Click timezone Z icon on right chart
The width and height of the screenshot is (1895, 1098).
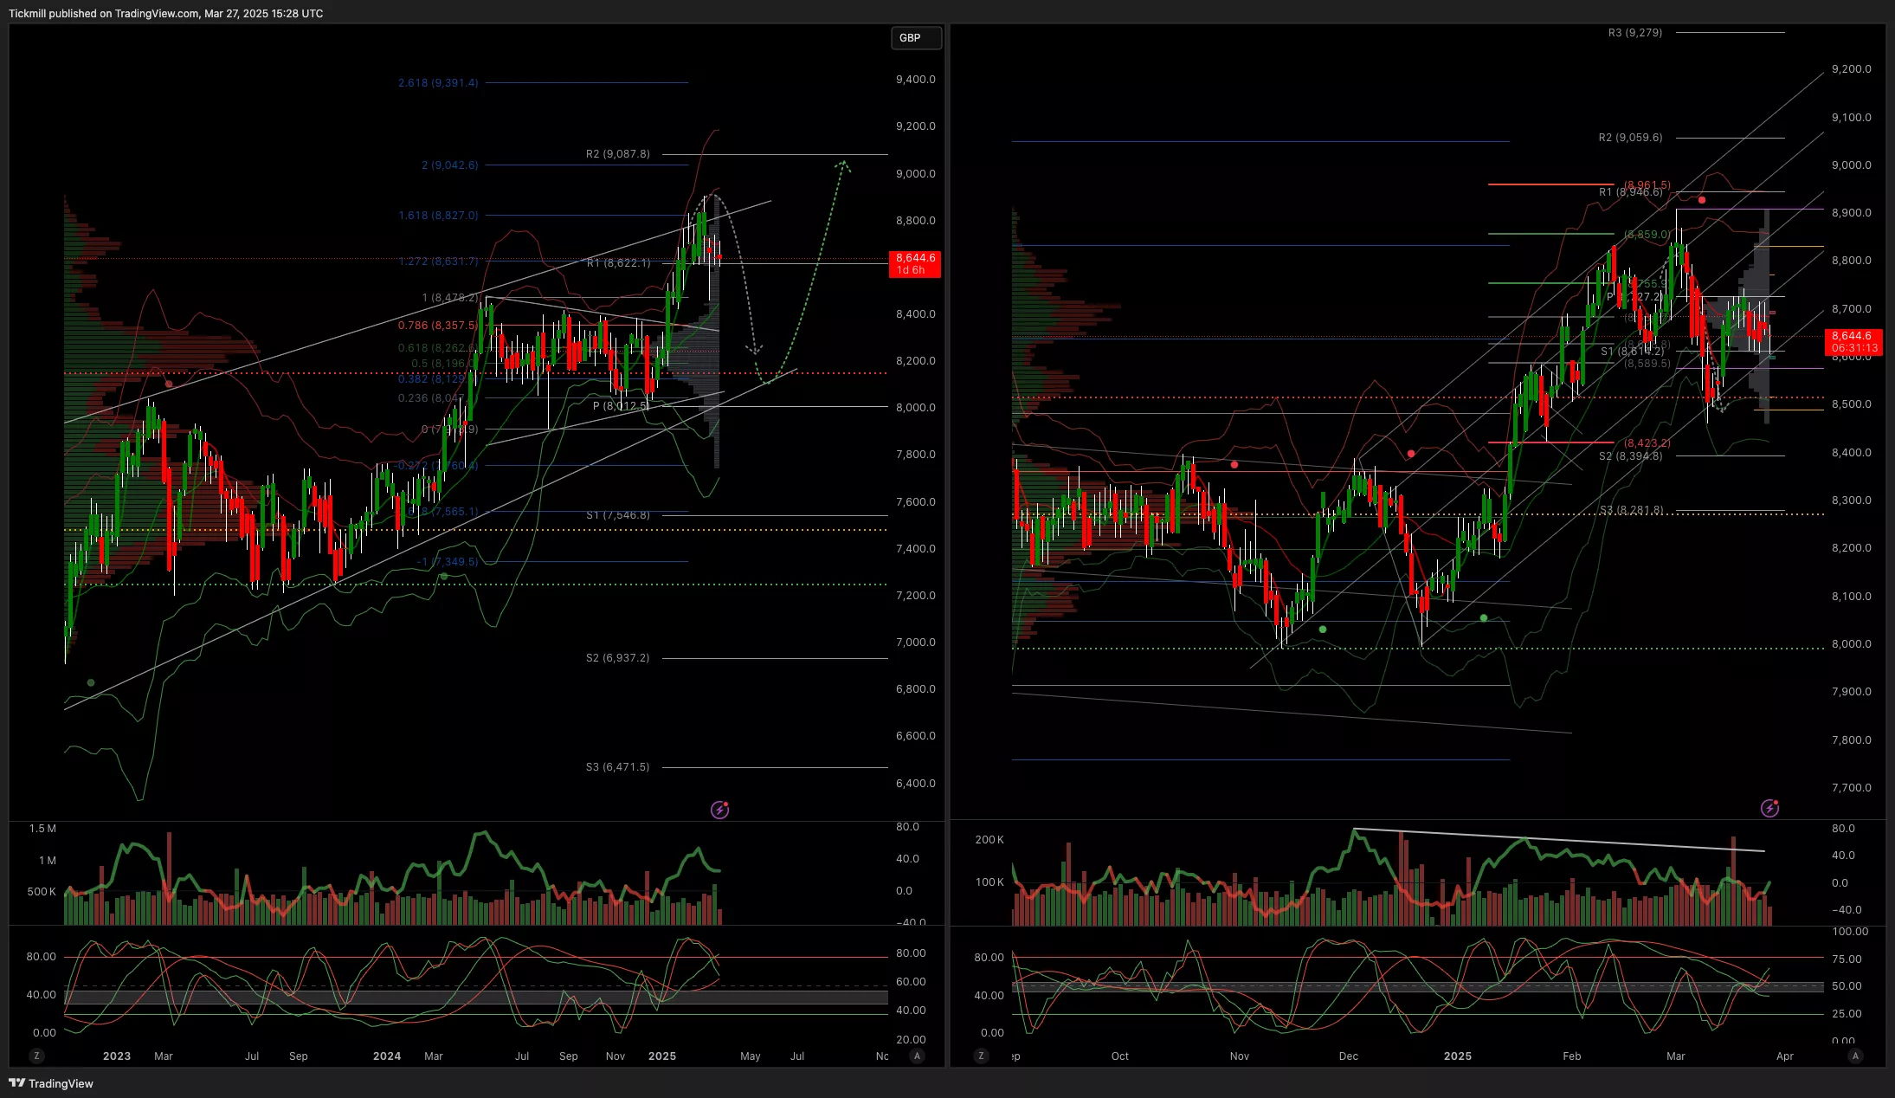pos(981,1056)
